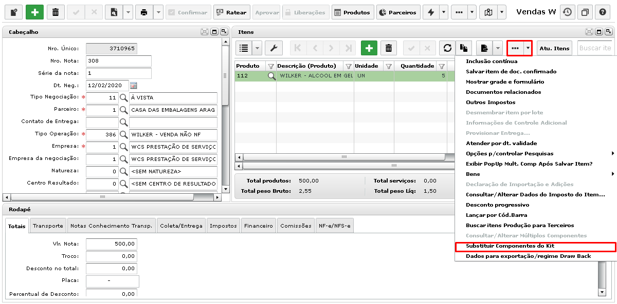Click the wrench settings icon in Itens toolbar
The image size is (617, 304).
(274, 48)
